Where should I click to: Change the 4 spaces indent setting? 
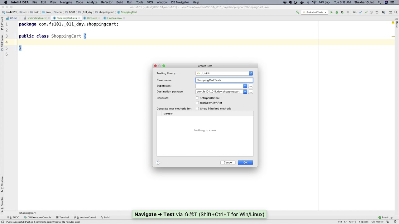click(363, 222)
